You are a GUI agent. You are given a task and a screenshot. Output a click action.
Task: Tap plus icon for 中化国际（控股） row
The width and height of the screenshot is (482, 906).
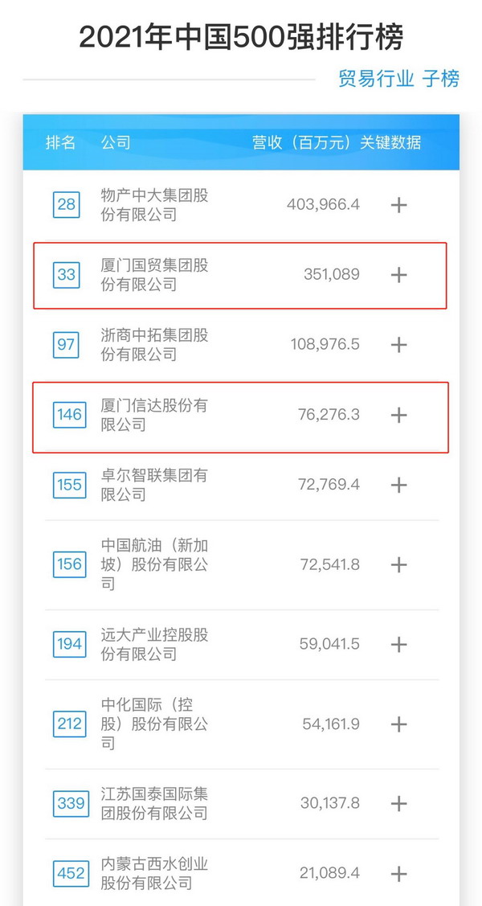[x=398, y=724]
